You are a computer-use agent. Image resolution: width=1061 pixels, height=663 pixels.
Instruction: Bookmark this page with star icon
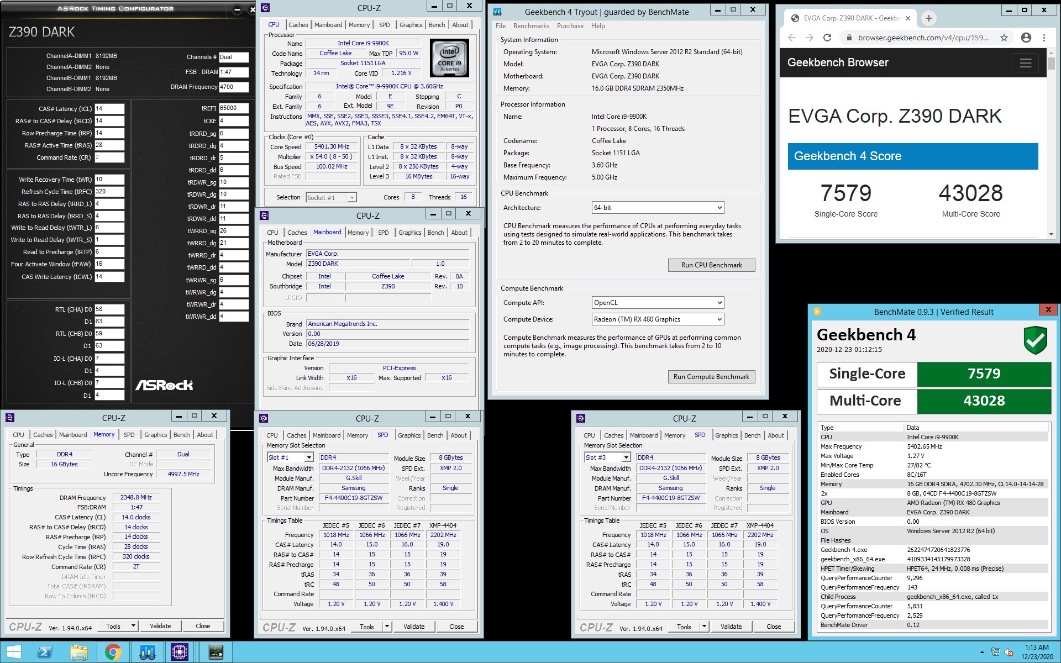pos(1004,38)
